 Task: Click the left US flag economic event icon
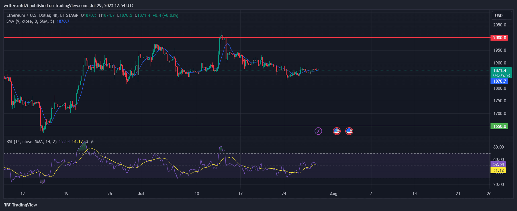(x=337, y=131)
